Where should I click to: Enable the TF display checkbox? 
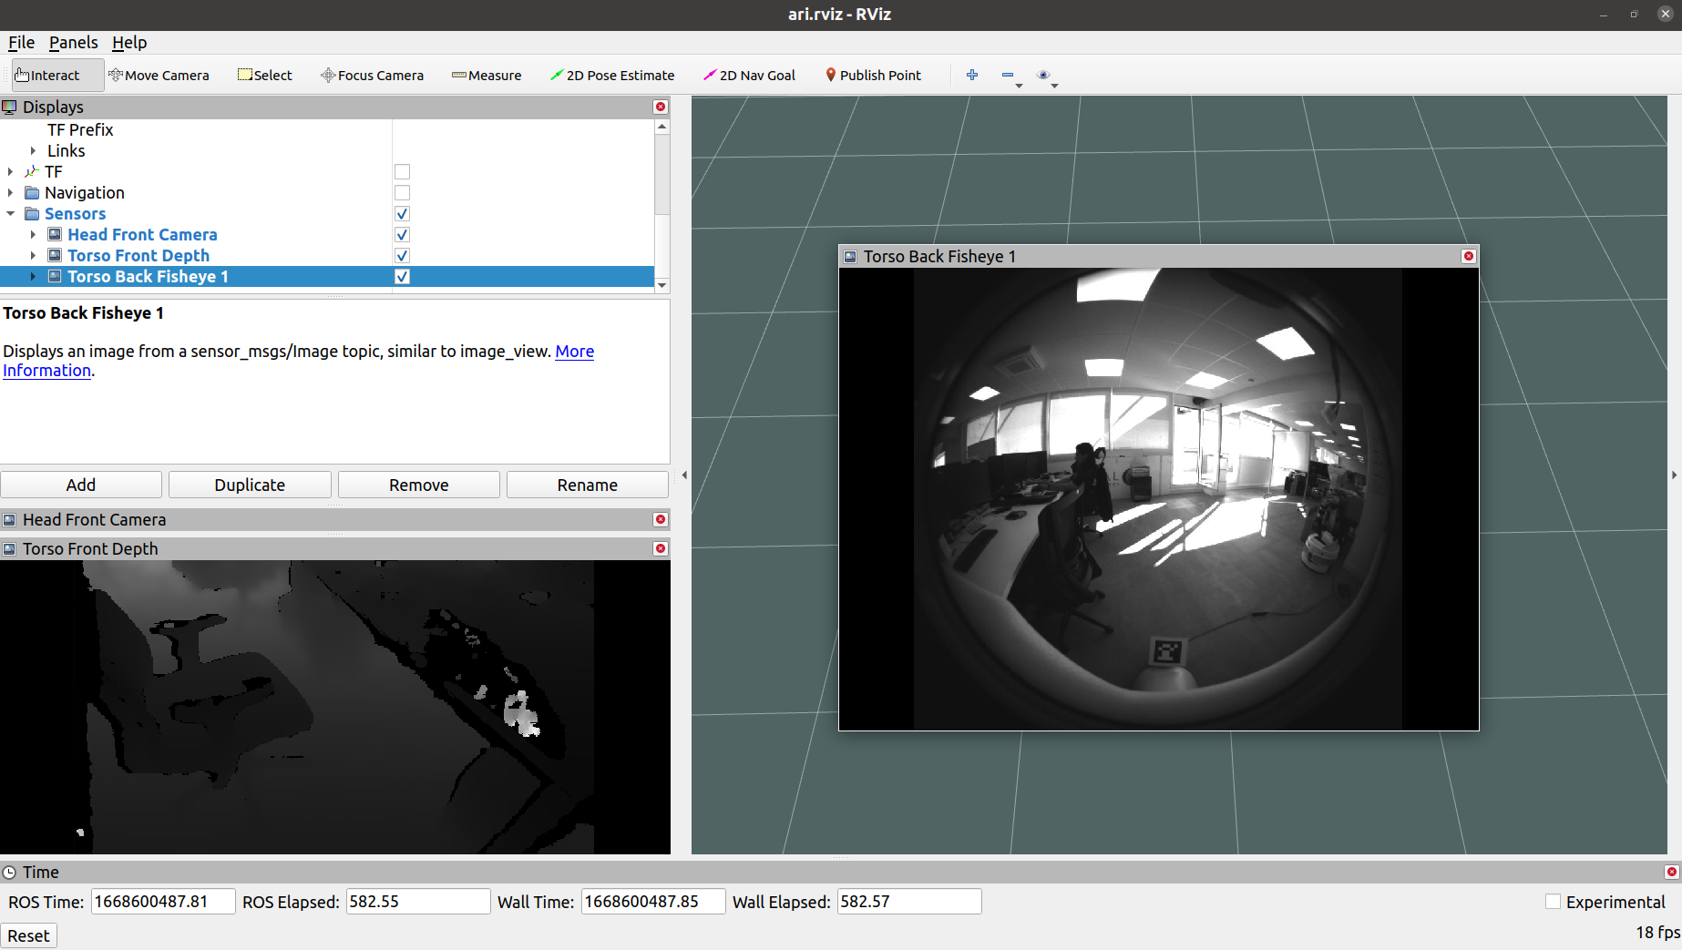[x=402, y=171]
